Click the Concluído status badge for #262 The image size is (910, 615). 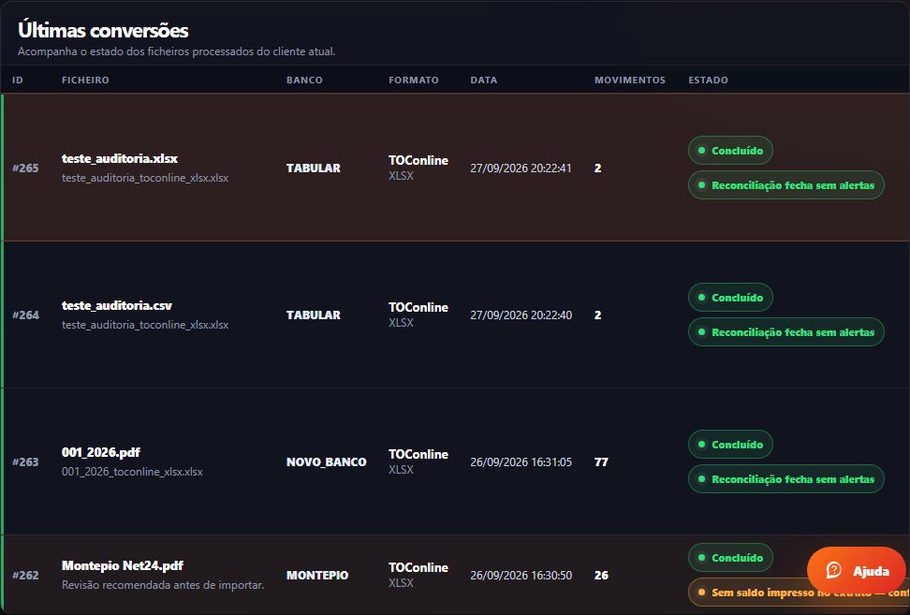730,558
